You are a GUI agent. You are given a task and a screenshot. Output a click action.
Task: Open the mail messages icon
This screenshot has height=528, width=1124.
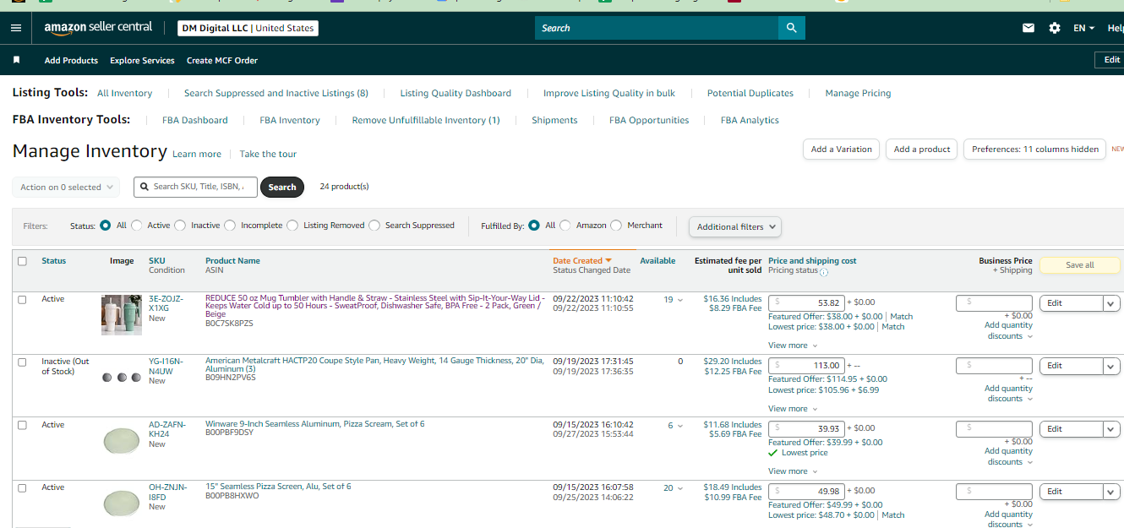tap(1029, 28)
